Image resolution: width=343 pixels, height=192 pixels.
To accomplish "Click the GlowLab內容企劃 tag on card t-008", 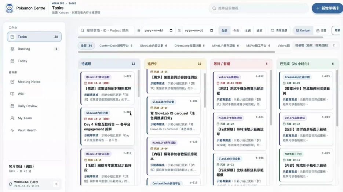I will pos(229,159).
